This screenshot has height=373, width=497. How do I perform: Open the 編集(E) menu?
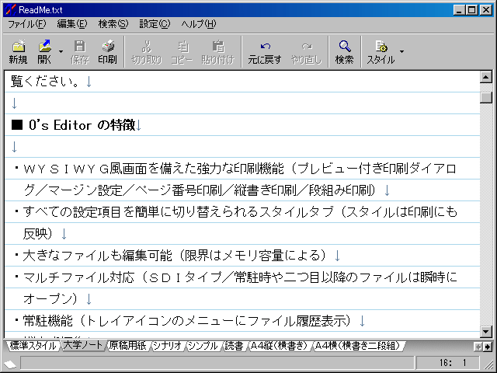72,24
